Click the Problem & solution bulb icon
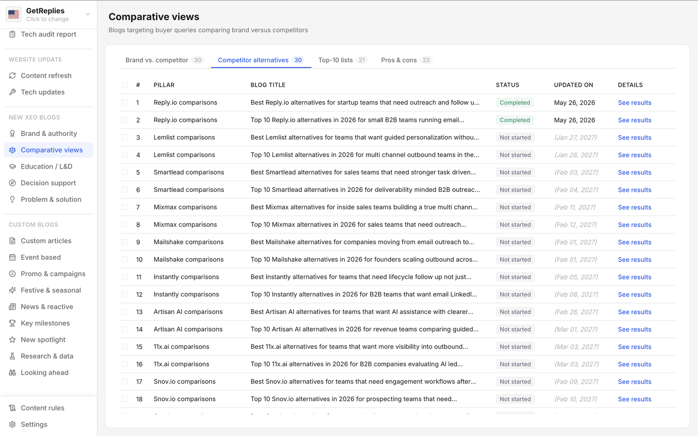Viewport: 698px width, 436px height. tap(13, 200)
